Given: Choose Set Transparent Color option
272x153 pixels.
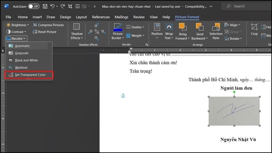Looking at the screenshot, I should [x=30, y=75].
